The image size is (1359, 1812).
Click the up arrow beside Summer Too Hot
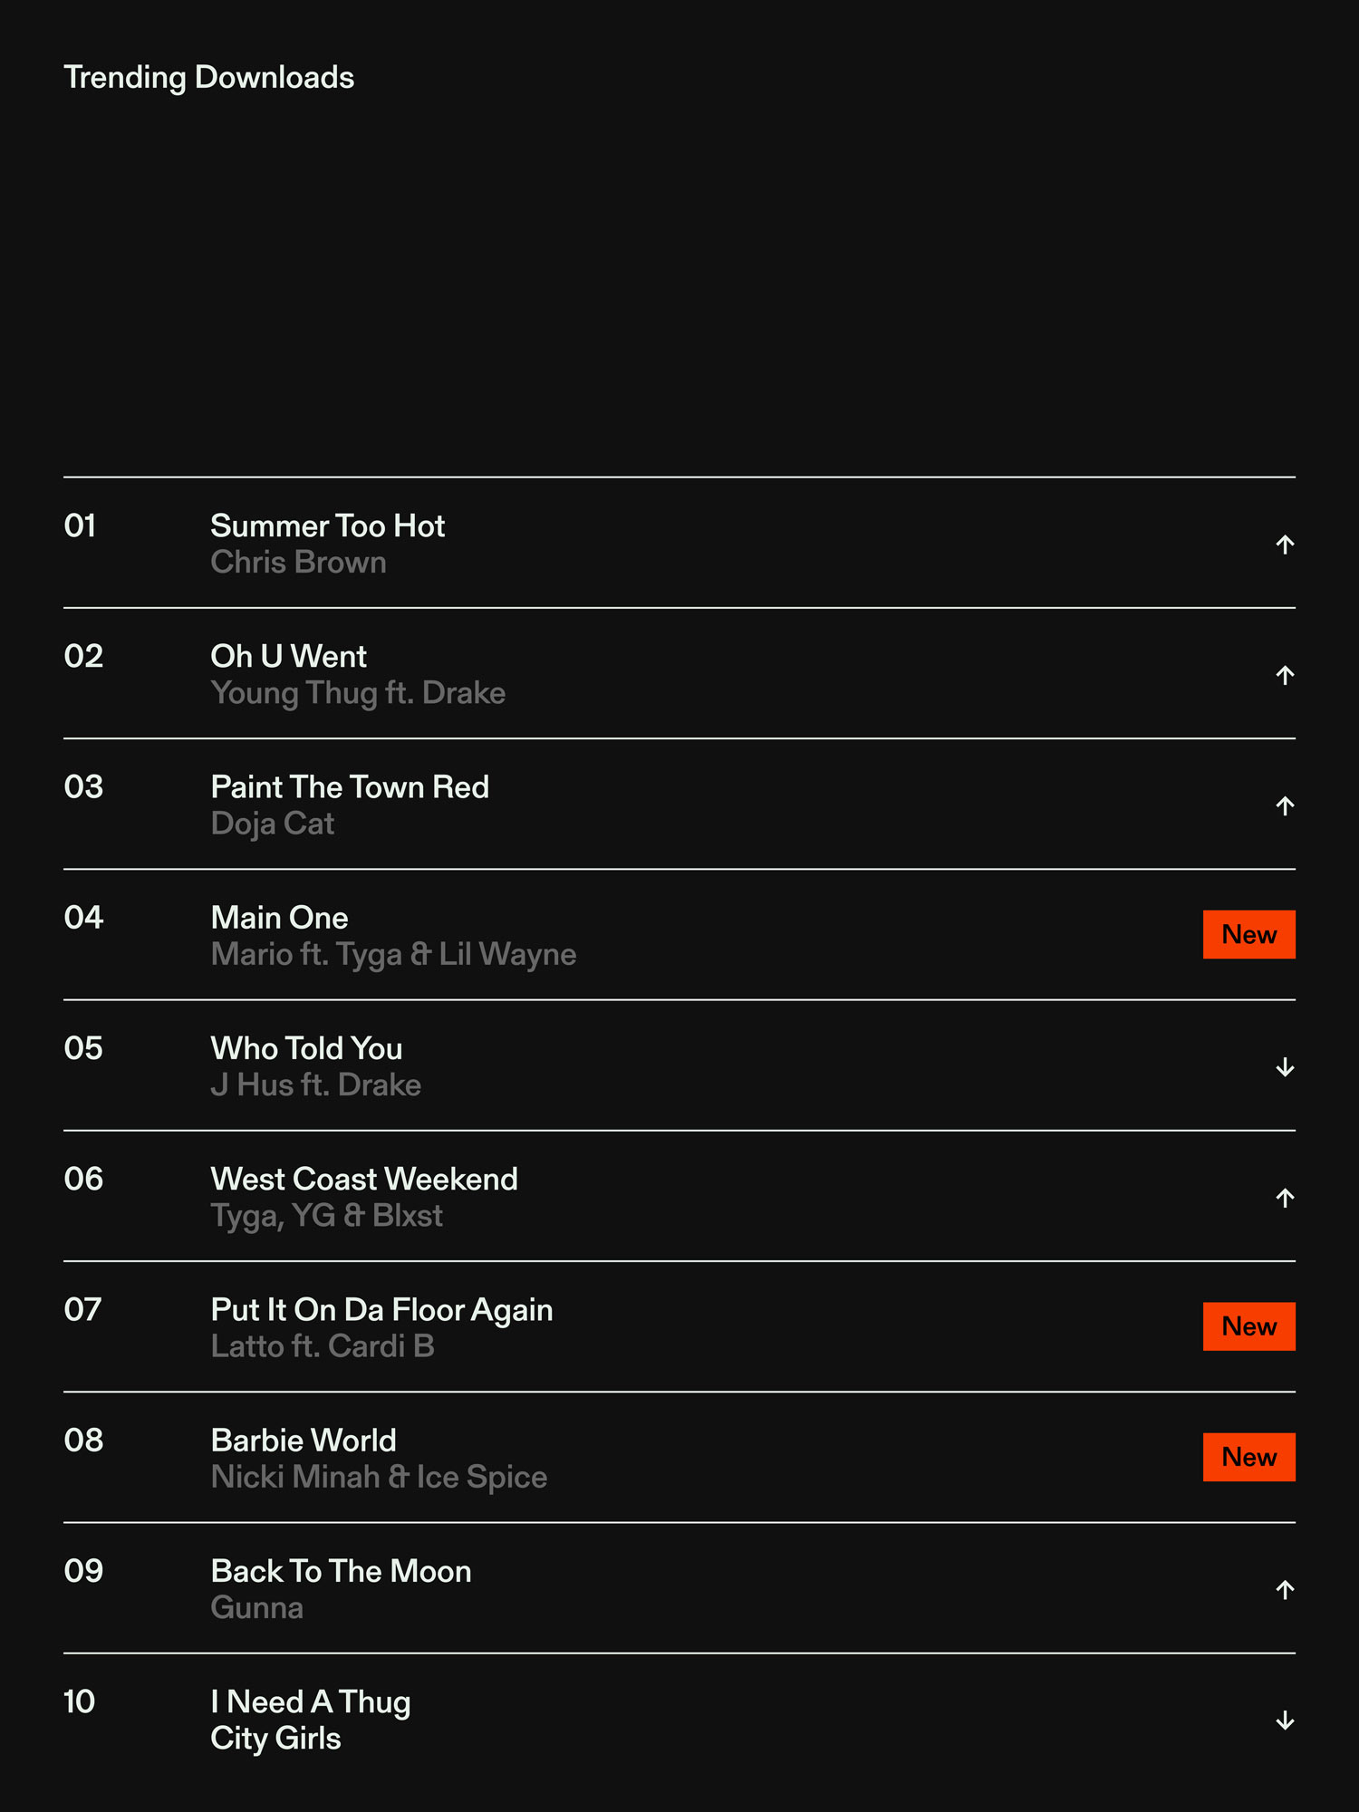tap(1284, 545)
